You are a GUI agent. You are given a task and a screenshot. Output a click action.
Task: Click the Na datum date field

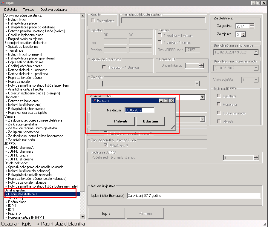pos(139,110)
